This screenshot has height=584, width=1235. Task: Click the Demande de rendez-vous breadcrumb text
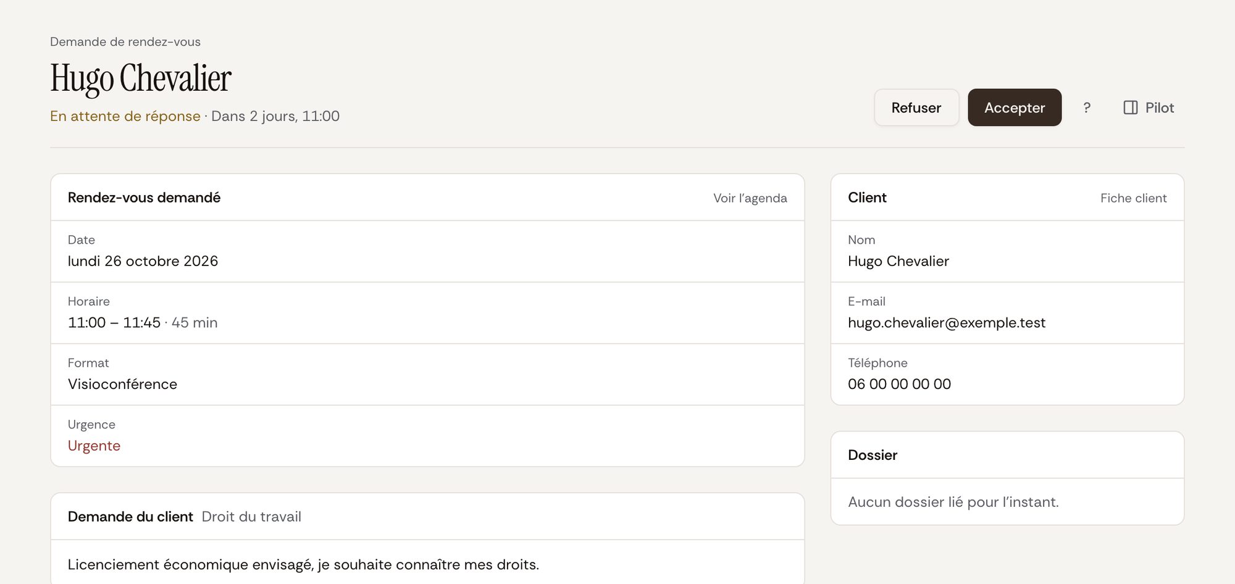click(x=125, y=42)
